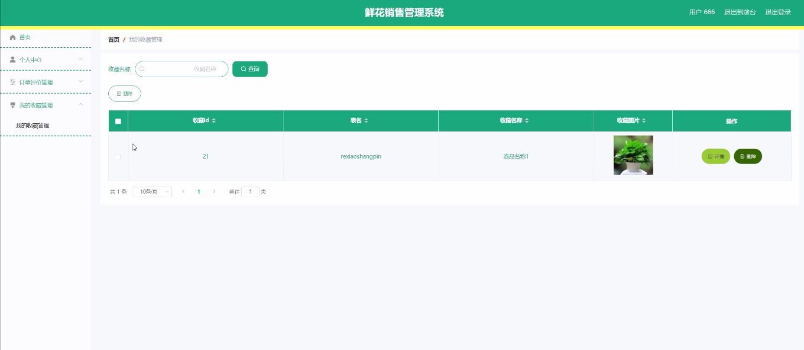Click the sliders icon beside 订单评价管理
This screenshot has width=804, height=350.
pos(12,82)
